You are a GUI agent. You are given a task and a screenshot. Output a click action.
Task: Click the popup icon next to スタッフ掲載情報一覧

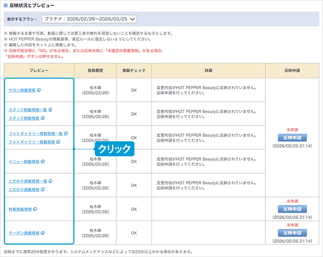[x=51, y=110]
